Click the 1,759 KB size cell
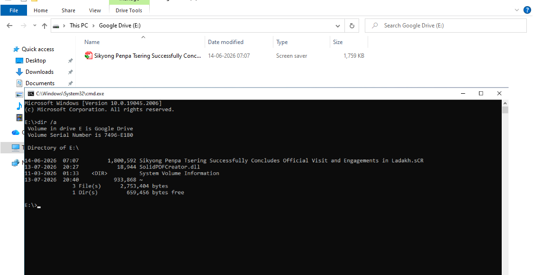Screen dimensions: 533x275 [x=354, y=56]
